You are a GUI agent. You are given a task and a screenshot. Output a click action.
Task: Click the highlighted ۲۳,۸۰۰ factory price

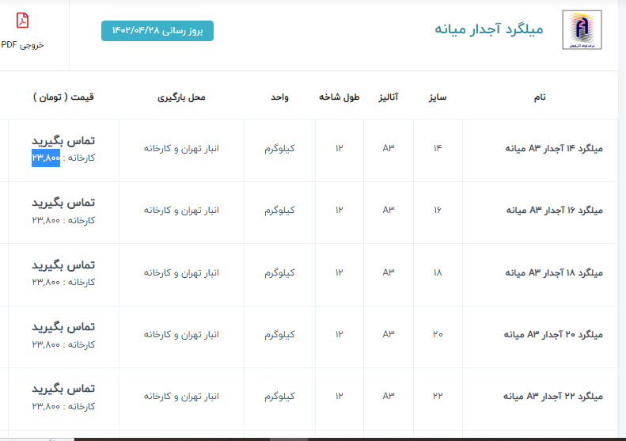[x=46, y=158]
